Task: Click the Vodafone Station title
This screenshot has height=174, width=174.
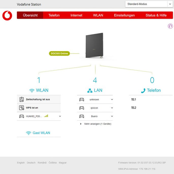Action: point(29,4)
